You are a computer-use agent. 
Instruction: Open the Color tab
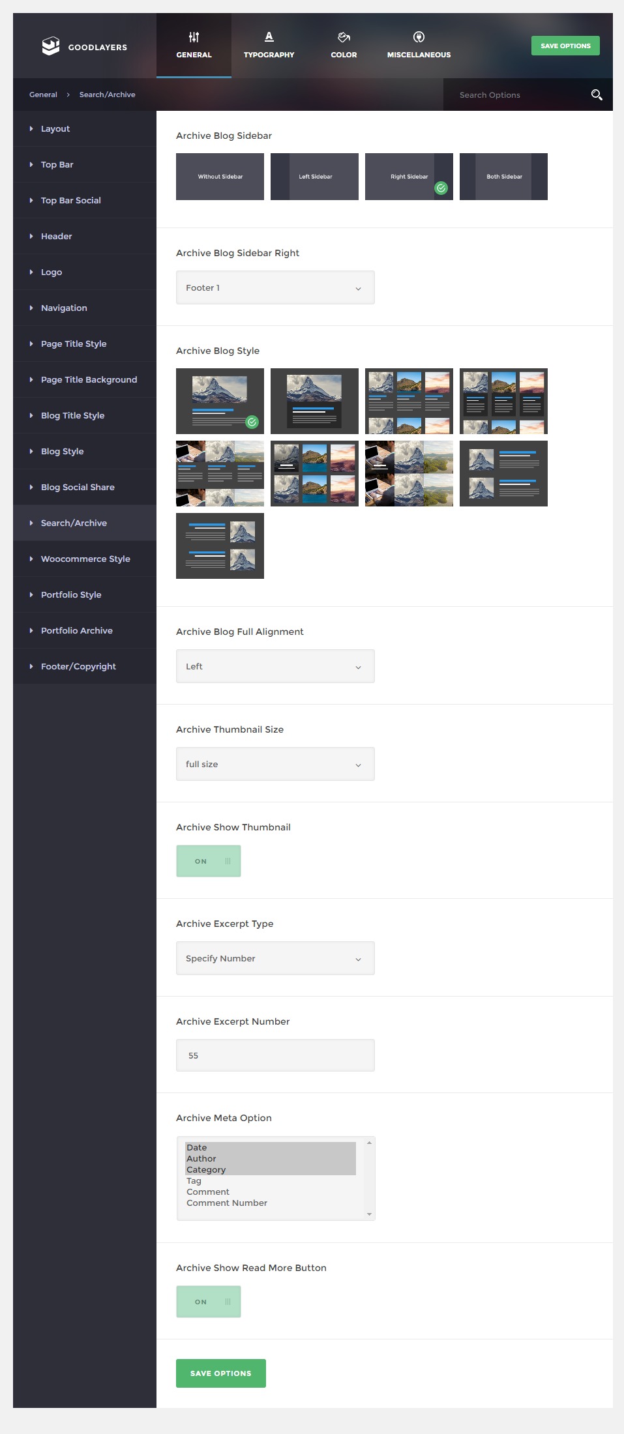point(344,46)
